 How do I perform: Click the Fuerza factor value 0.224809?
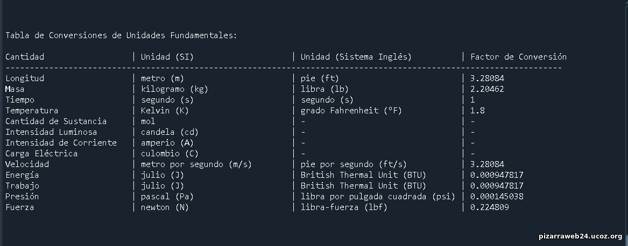(x=490, y=207)
